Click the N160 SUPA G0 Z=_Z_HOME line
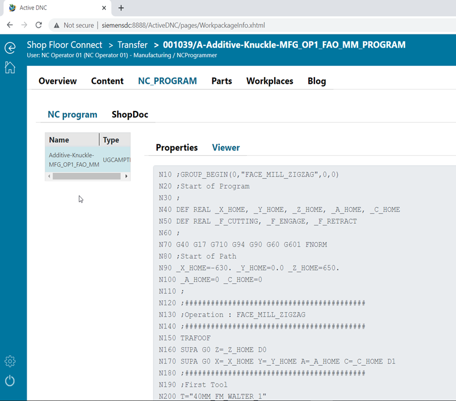456x401 pixels. 212,349
